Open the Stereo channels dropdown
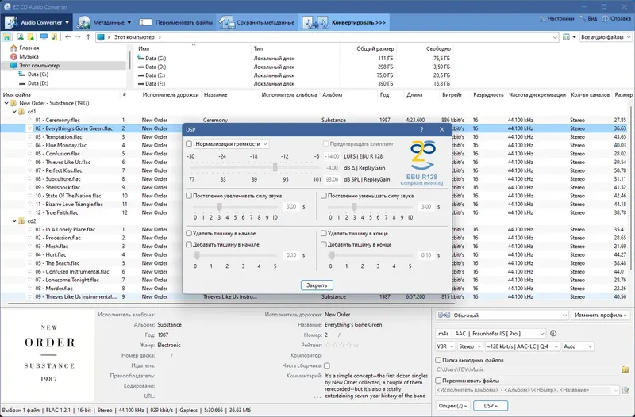635x417 pixels. [470, 346]
